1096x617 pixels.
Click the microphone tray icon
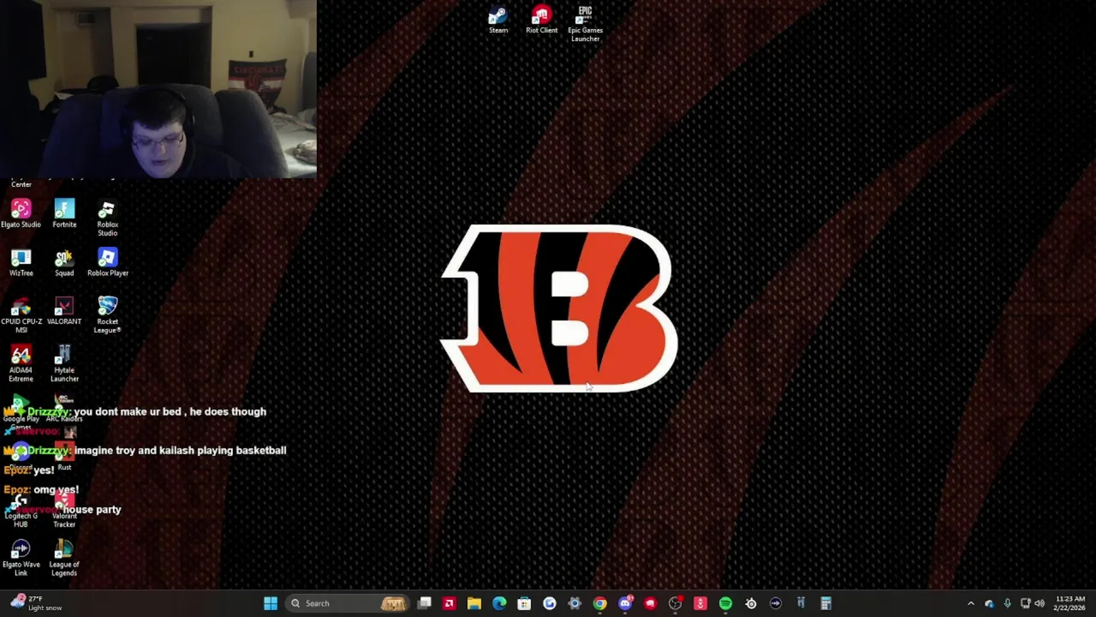1007,603
